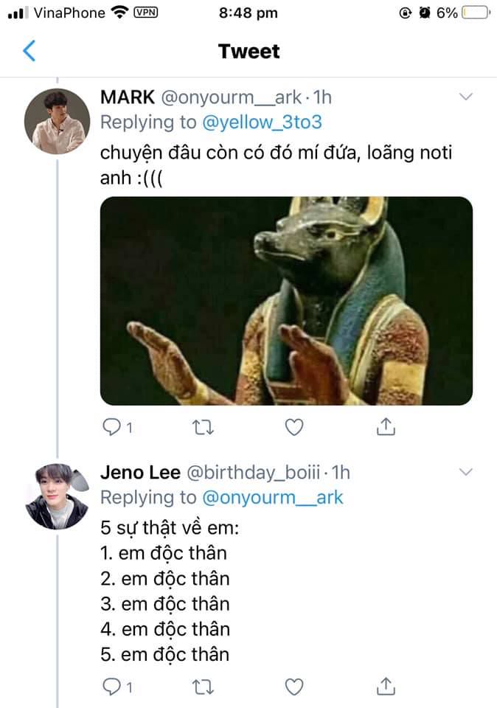Reply to Jeno Lee's tweet

point(111,687)
